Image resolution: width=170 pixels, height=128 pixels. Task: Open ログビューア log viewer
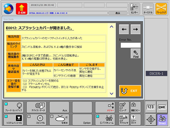point(124,107)
